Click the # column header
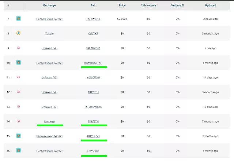The height and width of the screenshot is (161, 234). click(x=8, y=6)
